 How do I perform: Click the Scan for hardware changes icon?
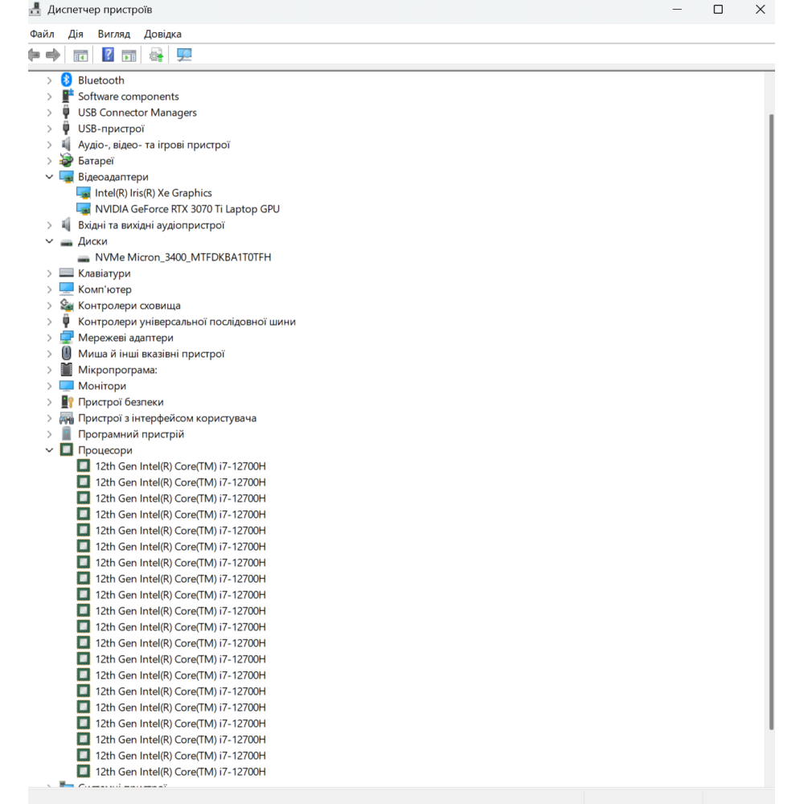pyautogui.click(x=184, y=55)
